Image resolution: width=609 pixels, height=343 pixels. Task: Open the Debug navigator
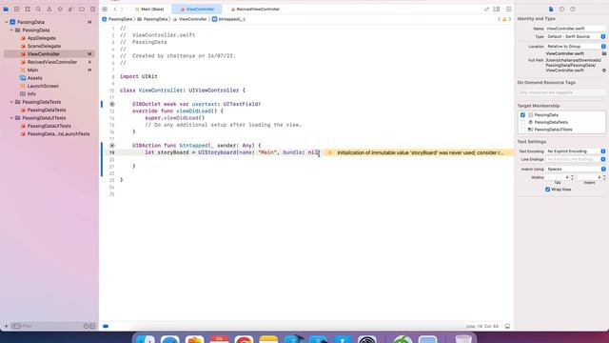pos(70,9)
